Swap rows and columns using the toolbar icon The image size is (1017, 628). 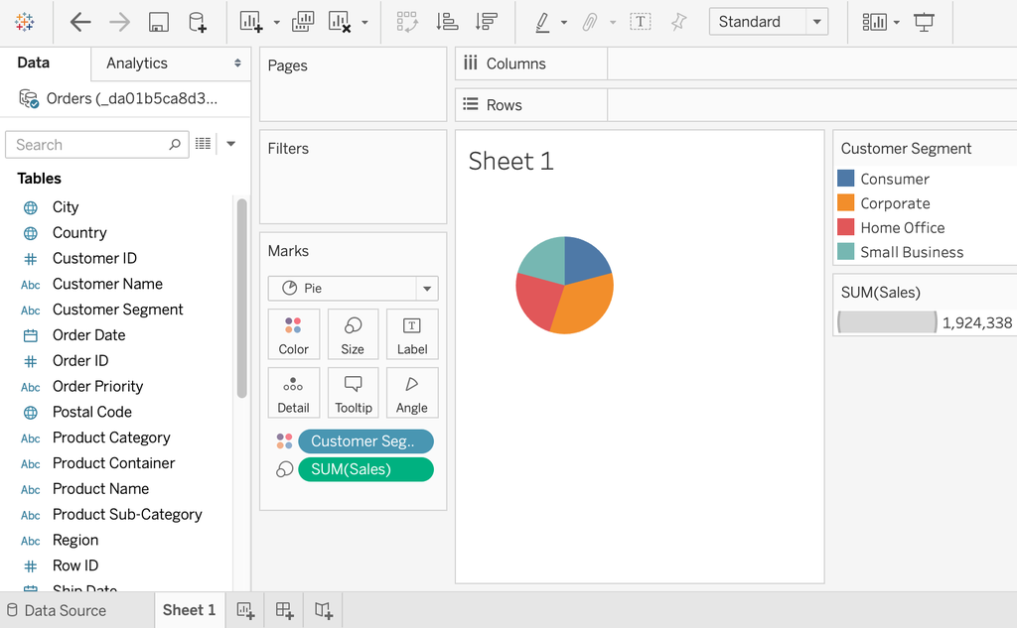pos(407,22)
